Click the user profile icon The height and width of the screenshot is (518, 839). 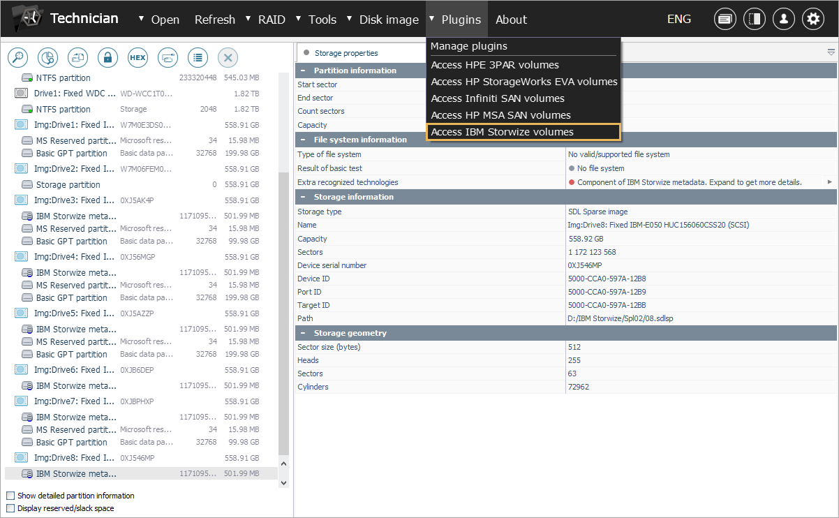click(x=783, y=20)
